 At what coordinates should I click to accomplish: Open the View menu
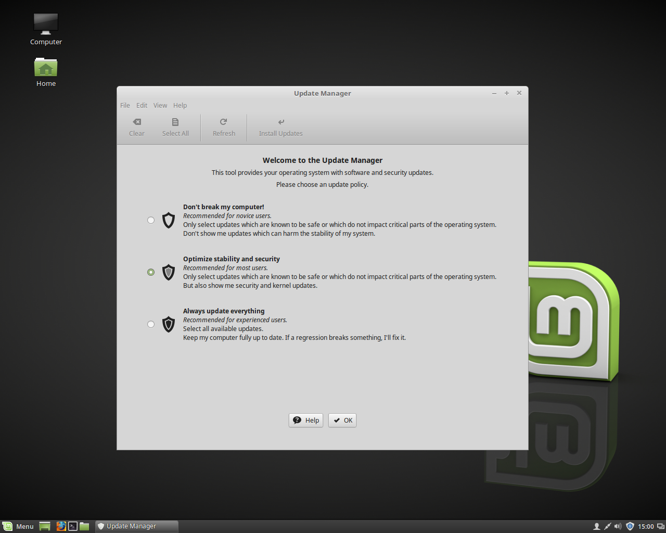click(160, 105)
